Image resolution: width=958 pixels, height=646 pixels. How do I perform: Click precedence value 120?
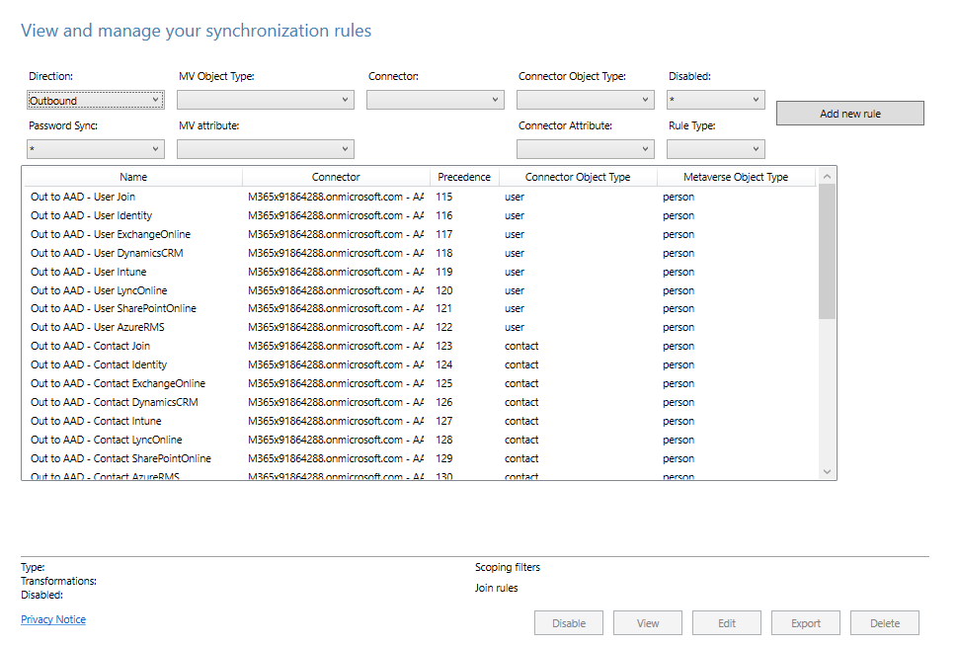pos(444,290)
